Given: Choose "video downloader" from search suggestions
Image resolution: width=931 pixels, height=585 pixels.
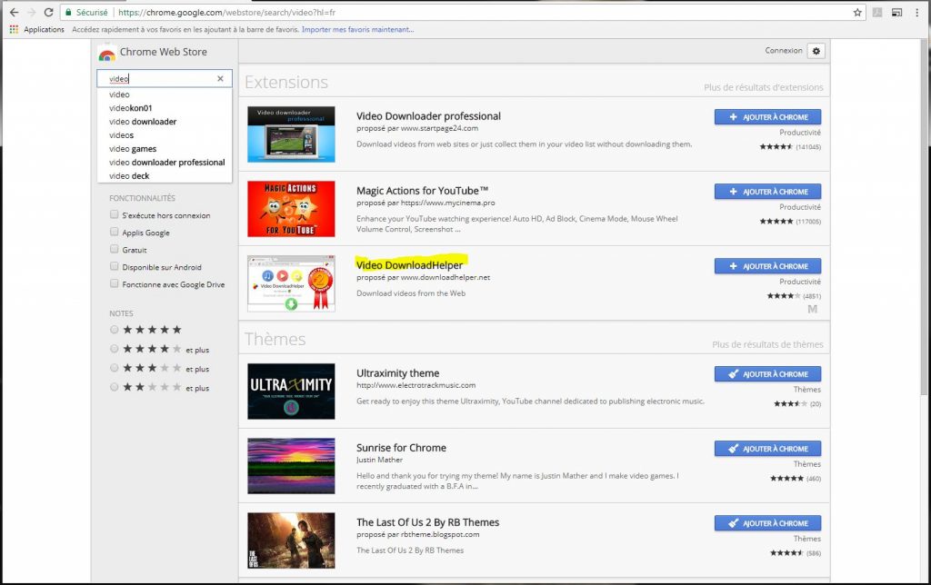Looking at the screenshot, I should point(143,122).
